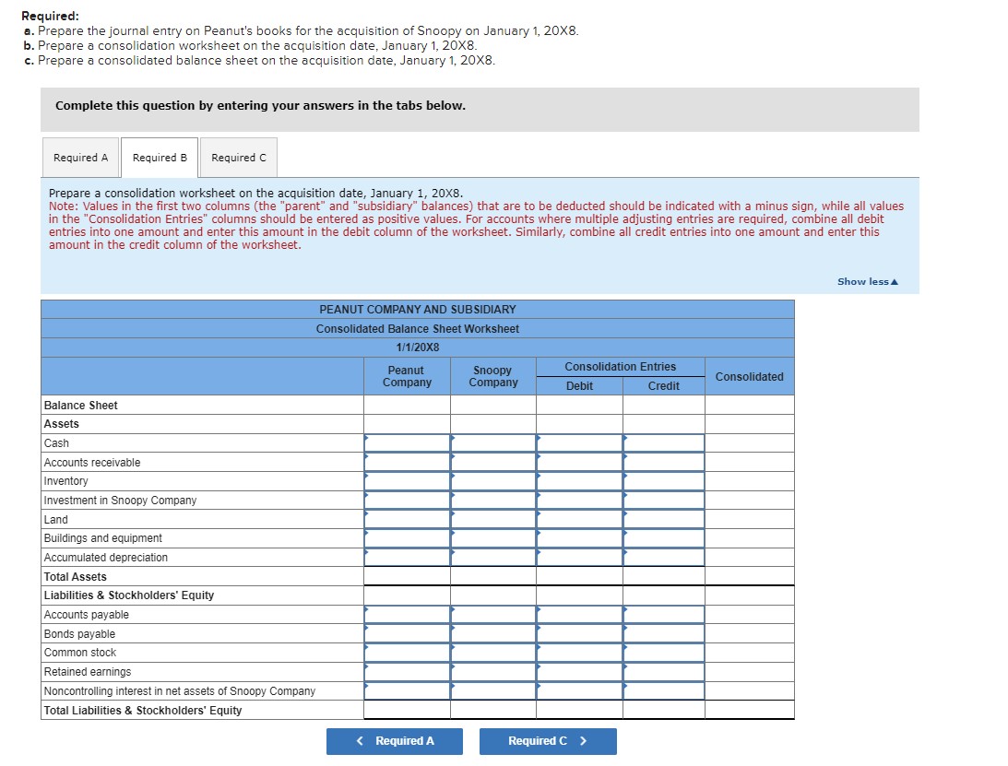Collapse instructions with Show less

point(867,281)
